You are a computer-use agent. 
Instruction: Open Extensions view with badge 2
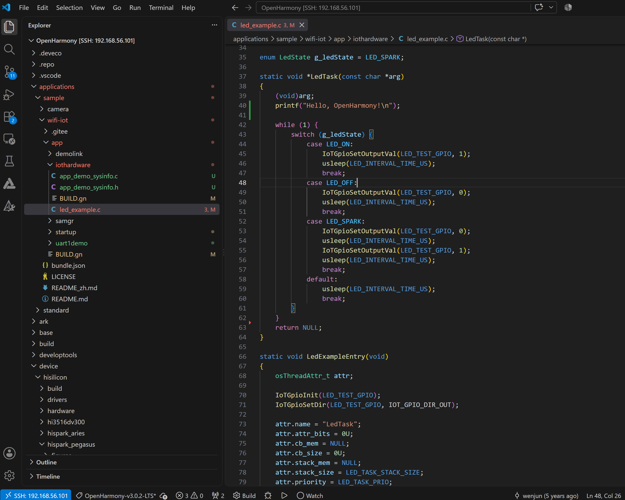click(9, 117)
